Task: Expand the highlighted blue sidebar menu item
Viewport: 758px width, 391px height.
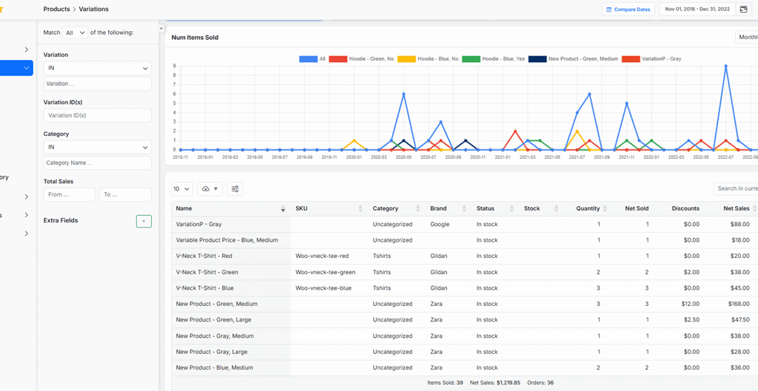Action: 16,68
